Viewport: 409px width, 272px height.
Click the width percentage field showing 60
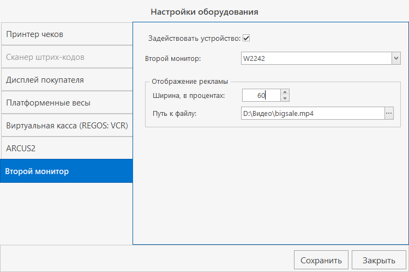click(x=261, y=96)
